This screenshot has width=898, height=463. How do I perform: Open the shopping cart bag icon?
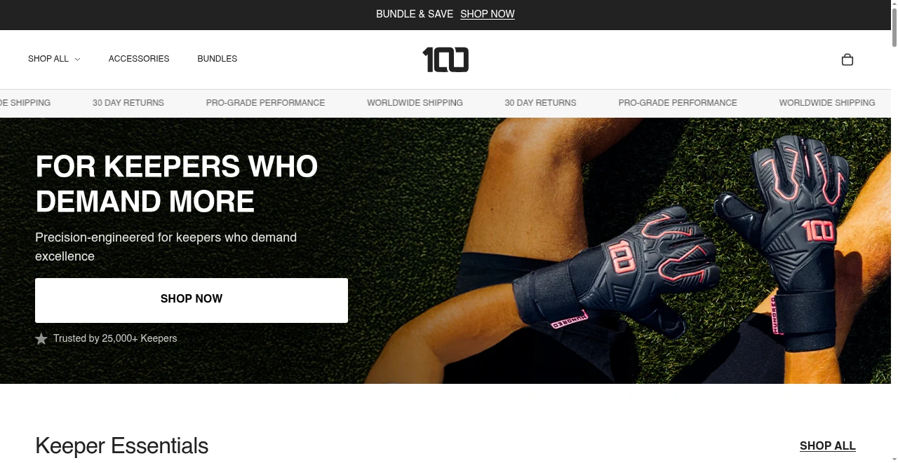click(x=847, y=60)
